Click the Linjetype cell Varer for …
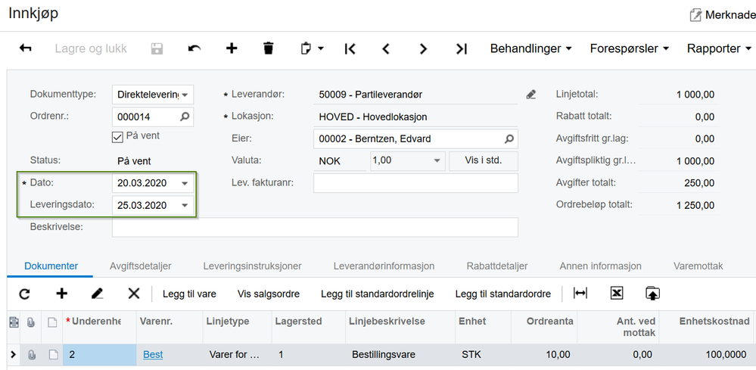 237,355
